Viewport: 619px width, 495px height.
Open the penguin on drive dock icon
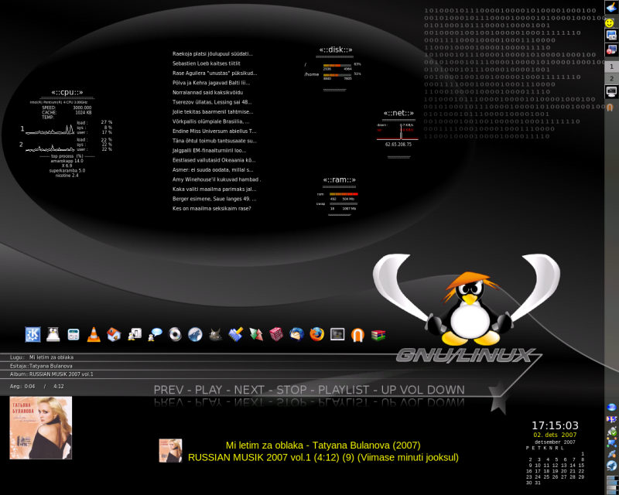(53, 335)
